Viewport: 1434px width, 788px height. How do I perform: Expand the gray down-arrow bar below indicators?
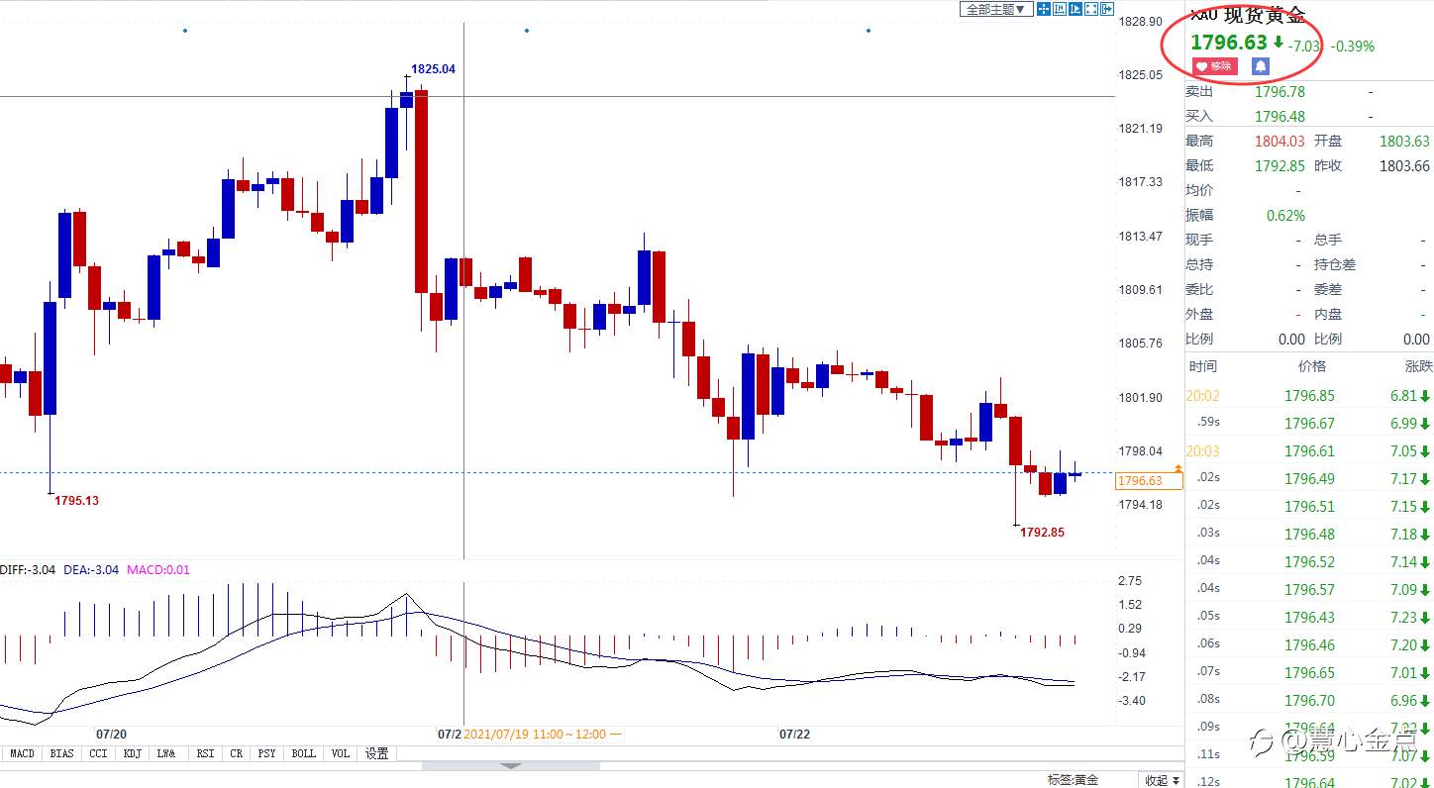click(510, 766)
